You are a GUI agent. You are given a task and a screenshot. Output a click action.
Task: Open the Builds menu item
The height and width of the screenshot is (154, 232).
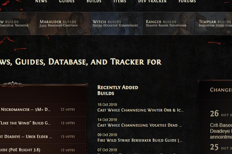point(94,1)
